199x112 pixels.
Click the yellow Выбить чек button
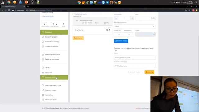[78, 38]
